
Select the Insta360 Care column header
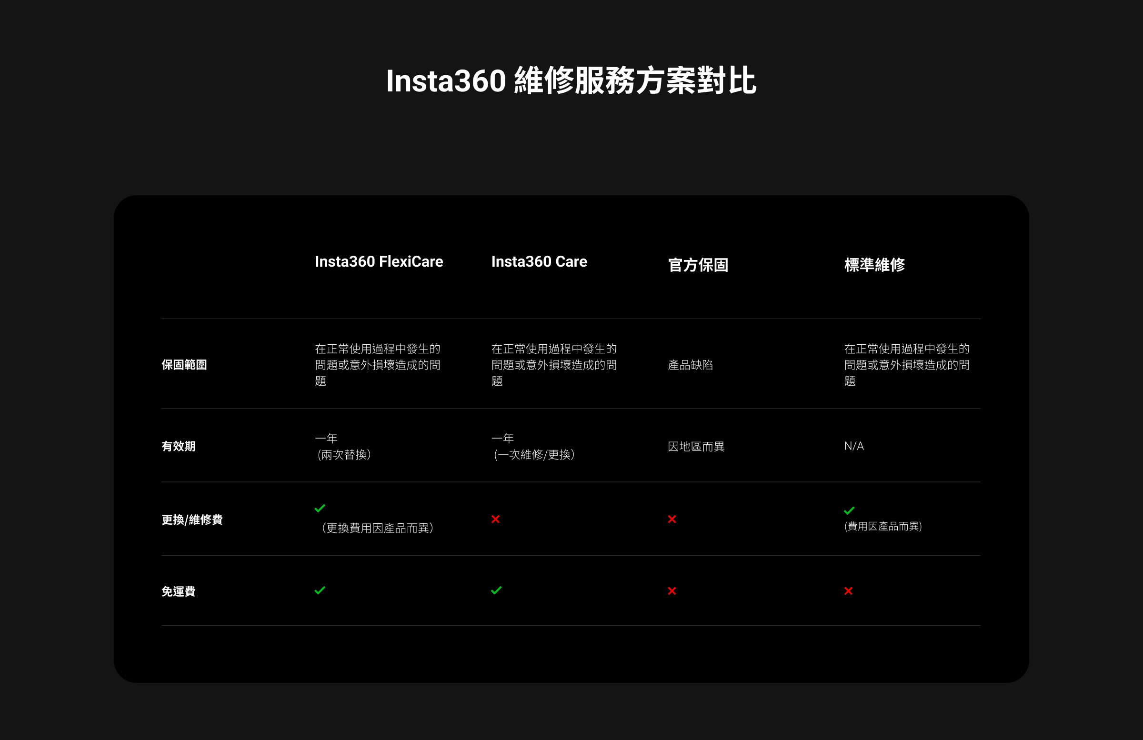pos(539,262)
